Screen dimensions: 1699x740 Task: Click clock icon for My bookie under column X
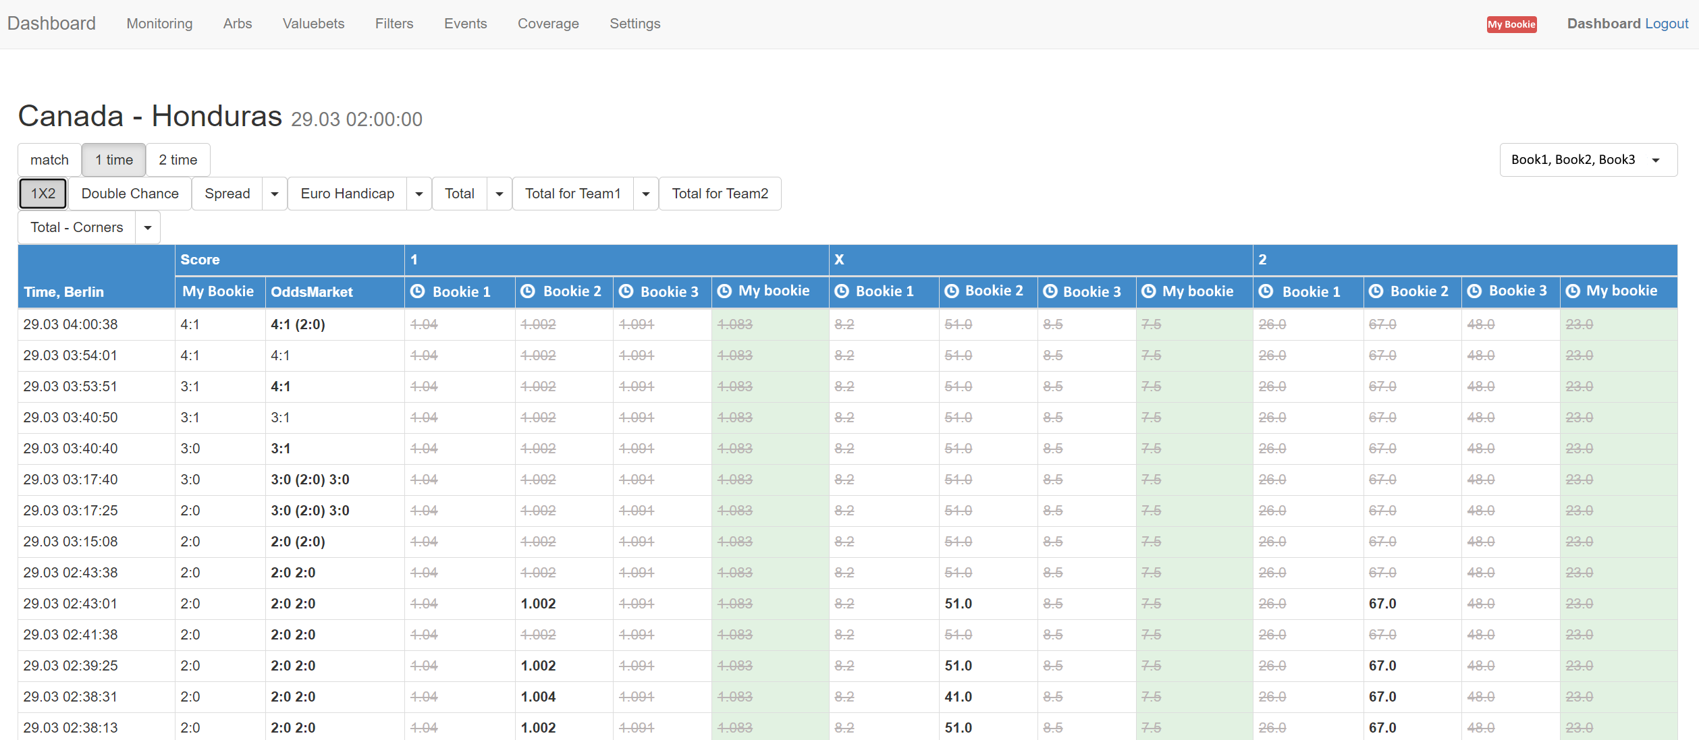(1149, 291)
